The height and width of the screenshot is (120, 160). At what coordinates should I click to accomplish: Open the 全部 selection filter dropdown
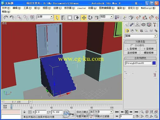pyautogui.click(x=45, y=17)
